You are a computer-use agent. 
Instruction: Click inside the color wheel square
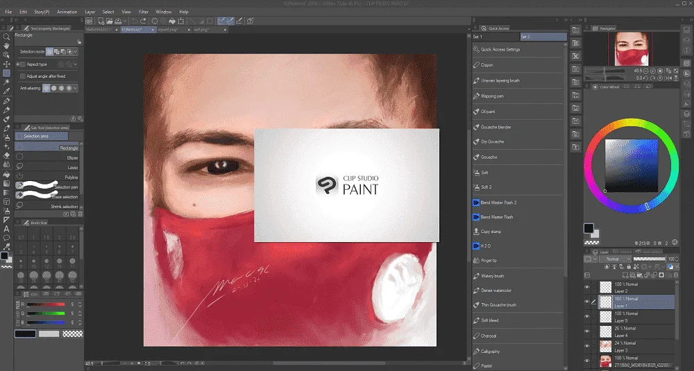pyautogui.click(x=631, y=165)
